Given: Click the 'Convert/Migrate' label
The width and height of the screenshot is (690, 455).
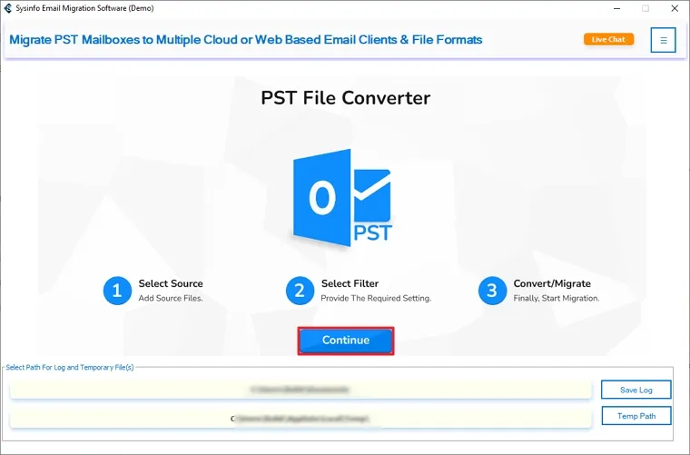Looking at the screenshot, I should tap(552, 283).
